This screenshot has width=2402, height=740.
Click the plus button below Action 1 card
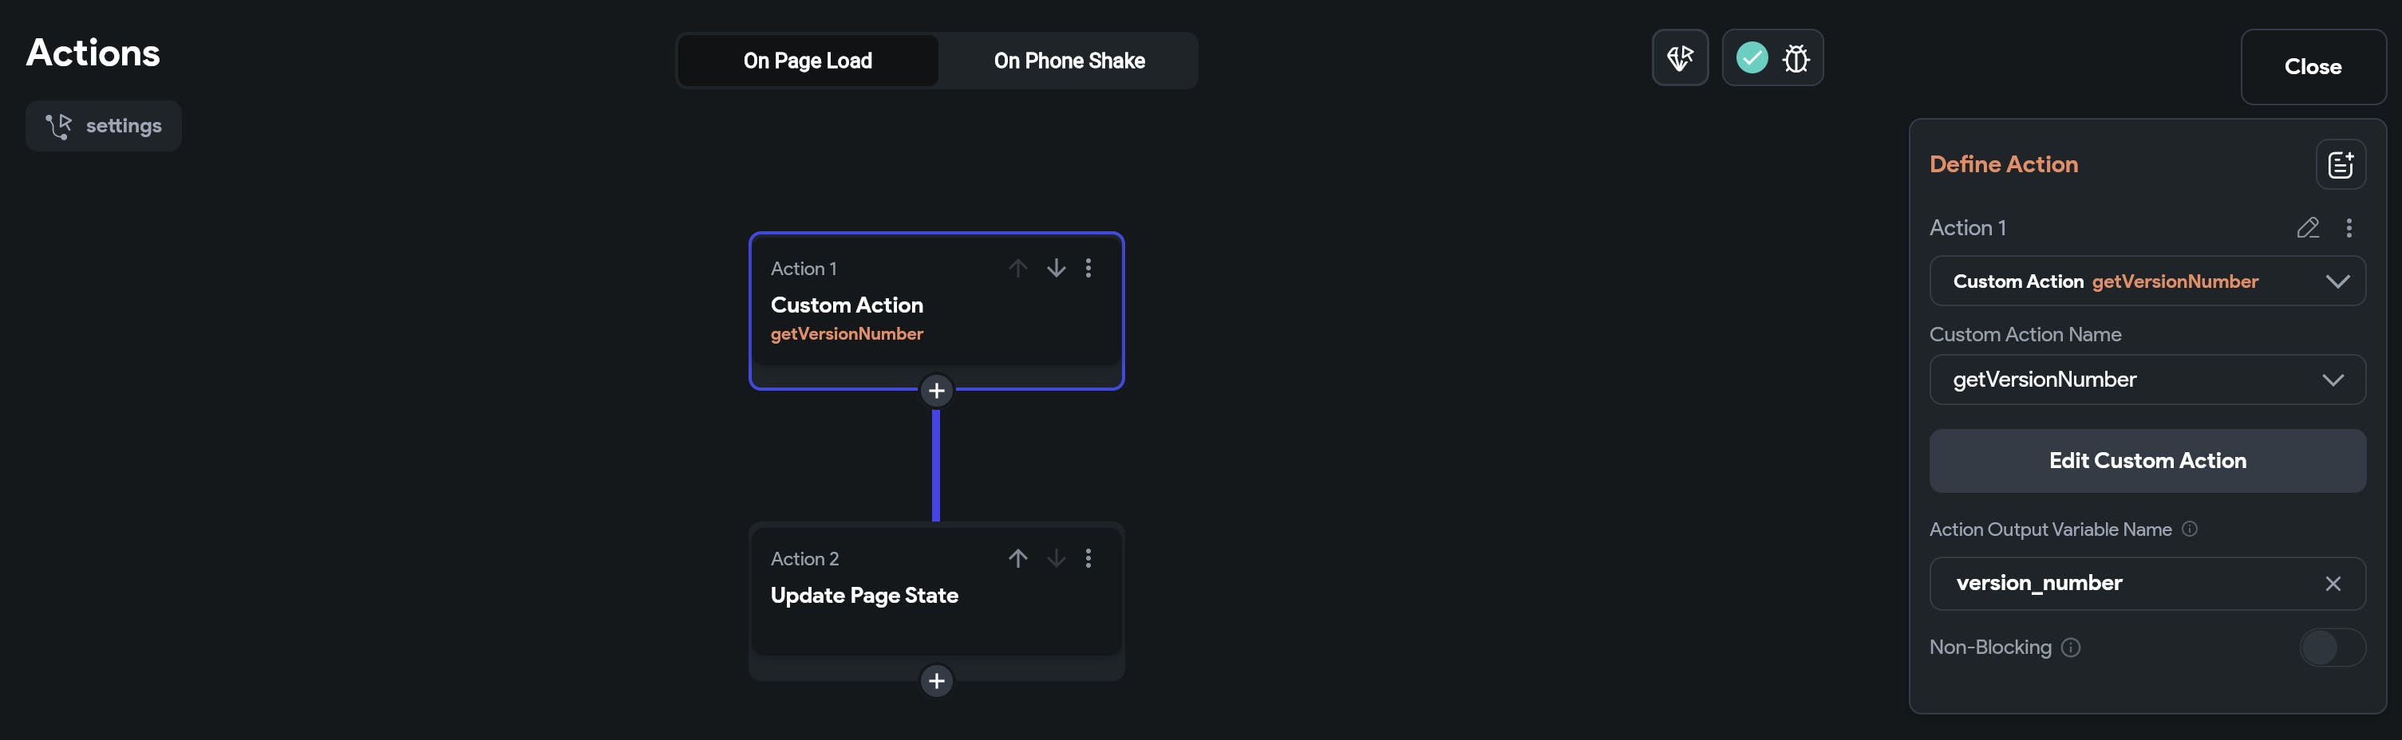(x=936, y=391)
